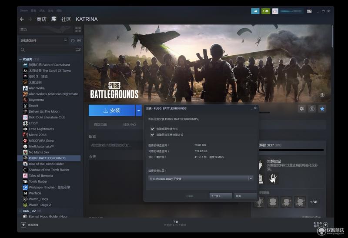Click the achievements progress bar
The height and width of the screenshot is (238, 348).
pyautogui.click(x=291, y=150)
